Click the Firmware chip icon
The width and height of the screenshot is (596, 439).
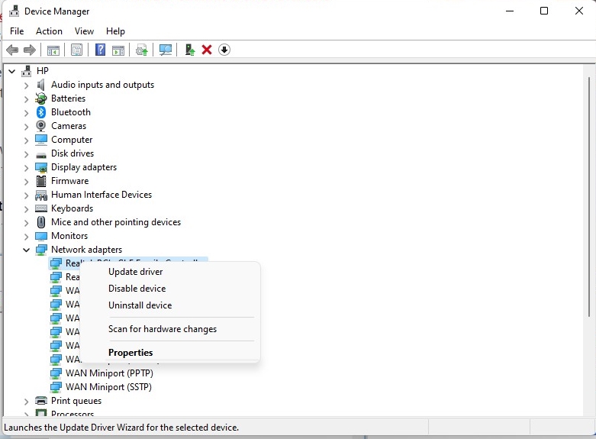click(41, 181)
